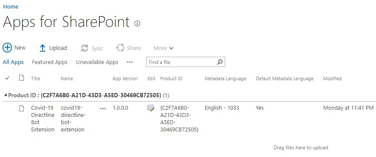Click the English - 1033 language cell

222,108
